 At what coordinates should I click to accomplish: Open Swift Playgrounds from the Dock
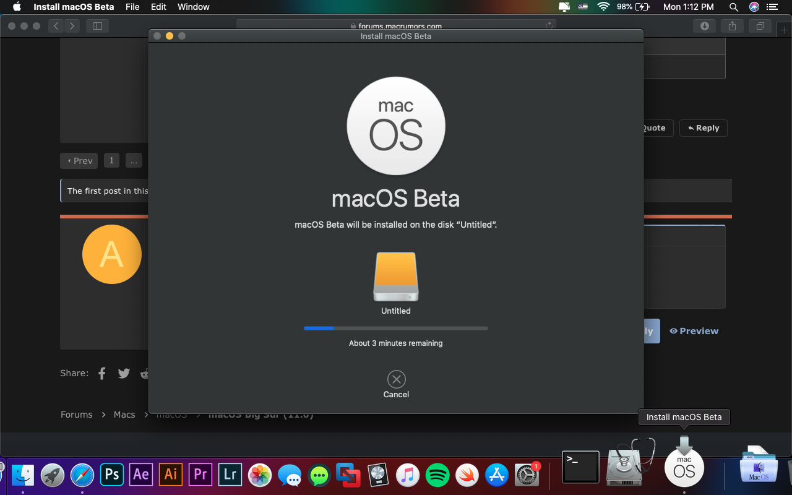[467, 475]
